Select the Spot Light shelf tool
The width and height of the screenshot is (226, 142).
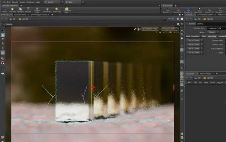[x=20, y=10]
